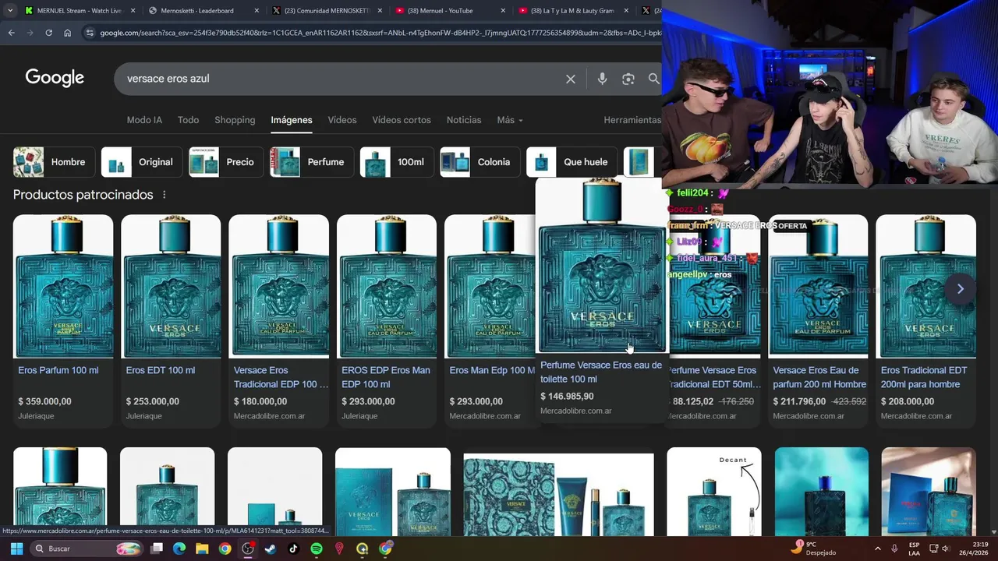The width and height of the screenshot is (998, 561).
Task: Filter images by Que huele chip
Action: [572, 162]
